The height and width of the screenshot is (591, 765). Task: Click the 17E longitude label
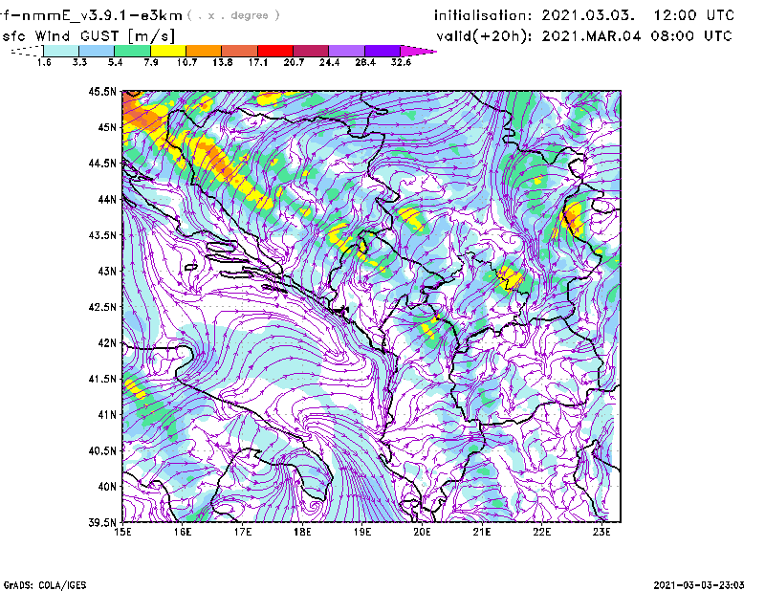tap(243, 532)
